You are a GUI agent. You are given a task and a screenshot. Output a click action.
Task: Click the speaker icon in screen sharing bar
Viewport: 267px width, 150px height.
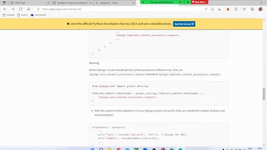click(180, 2)
